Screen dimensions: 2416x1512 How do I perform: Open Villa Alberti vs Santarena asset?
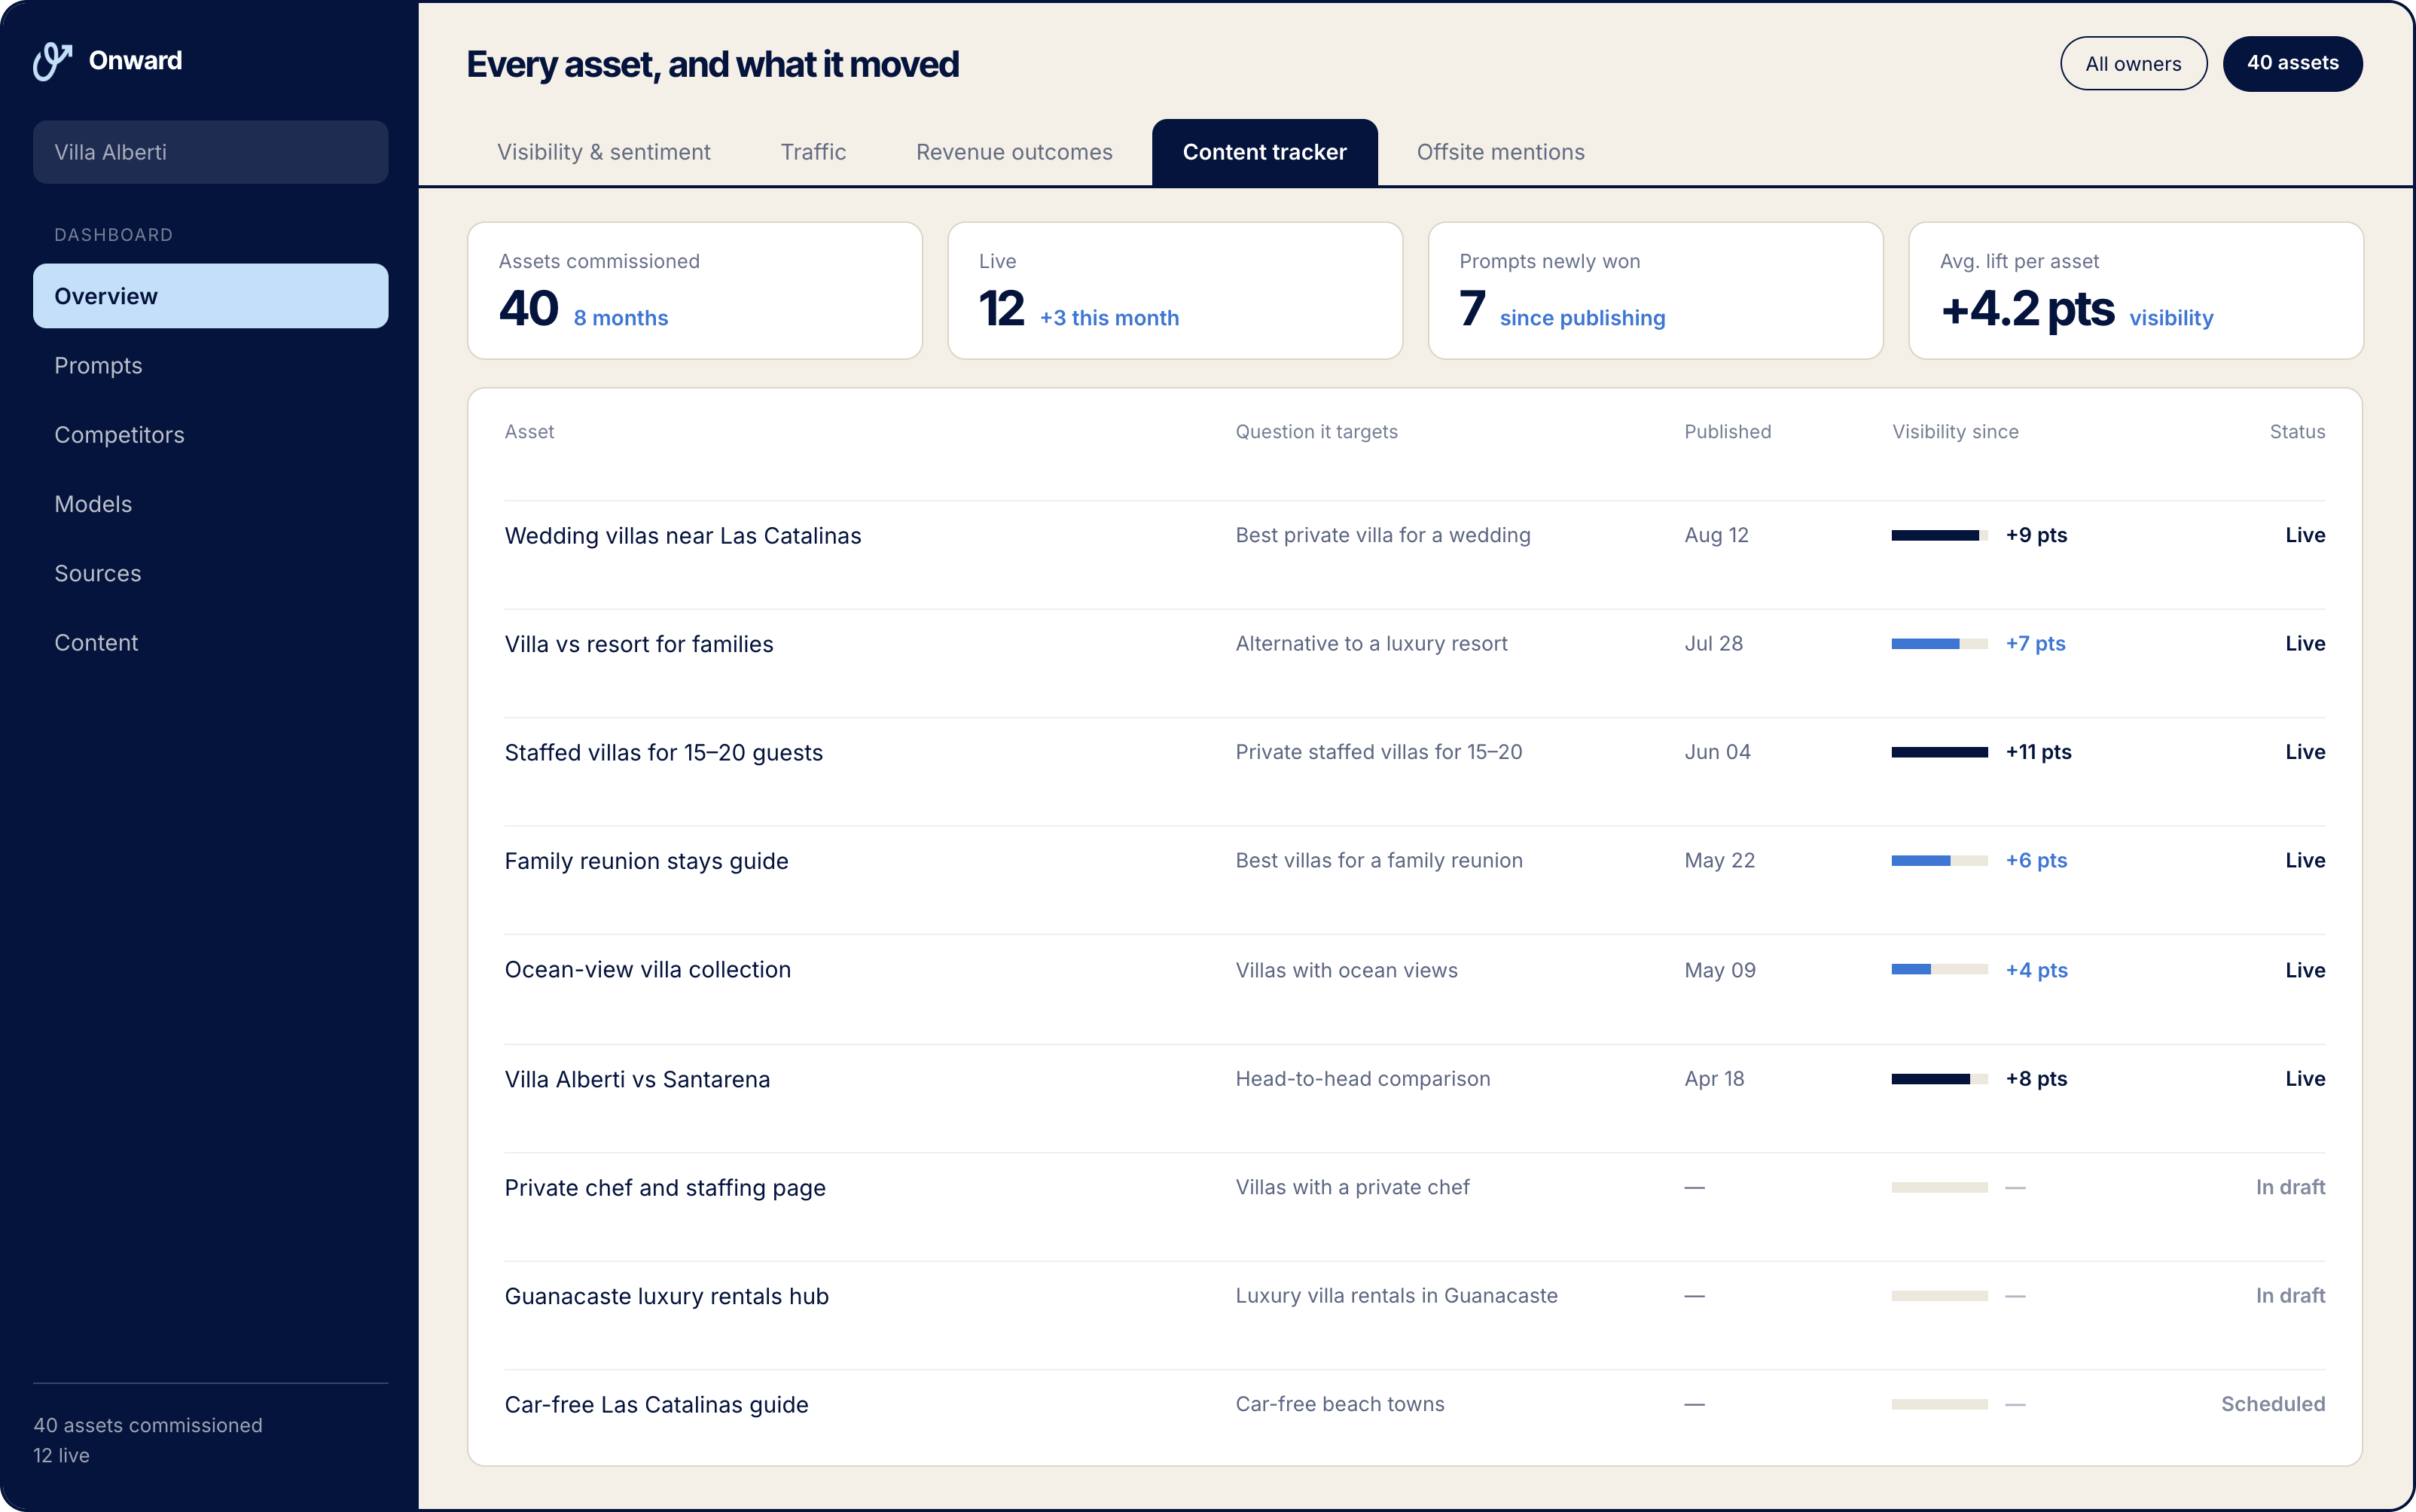(x=637, y=1080)
